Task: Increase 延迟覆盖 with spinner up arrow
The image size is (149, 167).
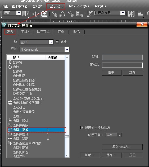Action: 120,134
